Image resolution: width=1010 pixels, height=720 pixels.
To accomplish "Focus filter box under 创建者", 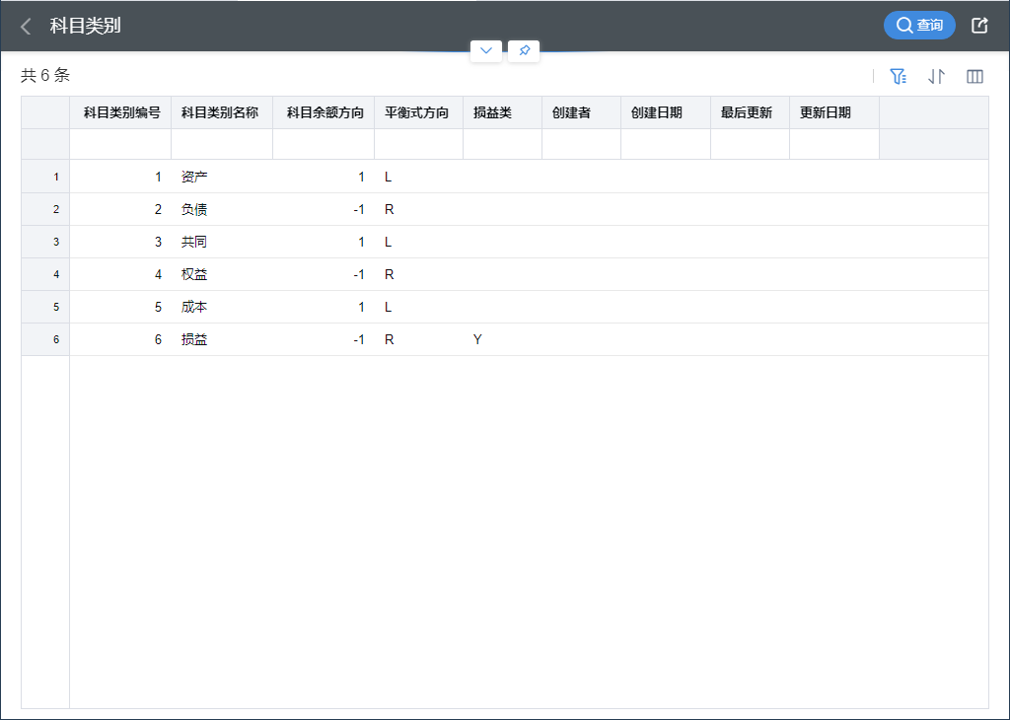I will pos(581,144).
